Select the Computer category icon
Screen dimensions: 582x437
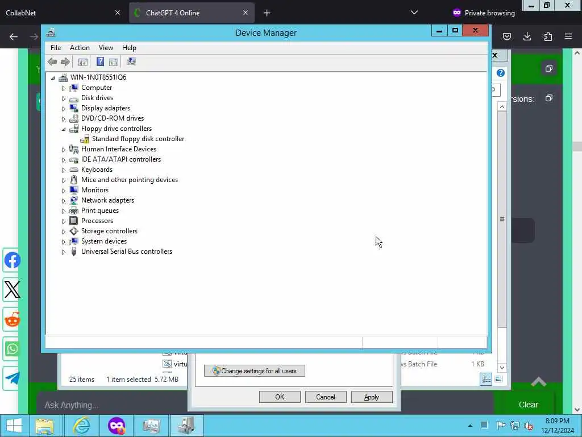[74, 88]
